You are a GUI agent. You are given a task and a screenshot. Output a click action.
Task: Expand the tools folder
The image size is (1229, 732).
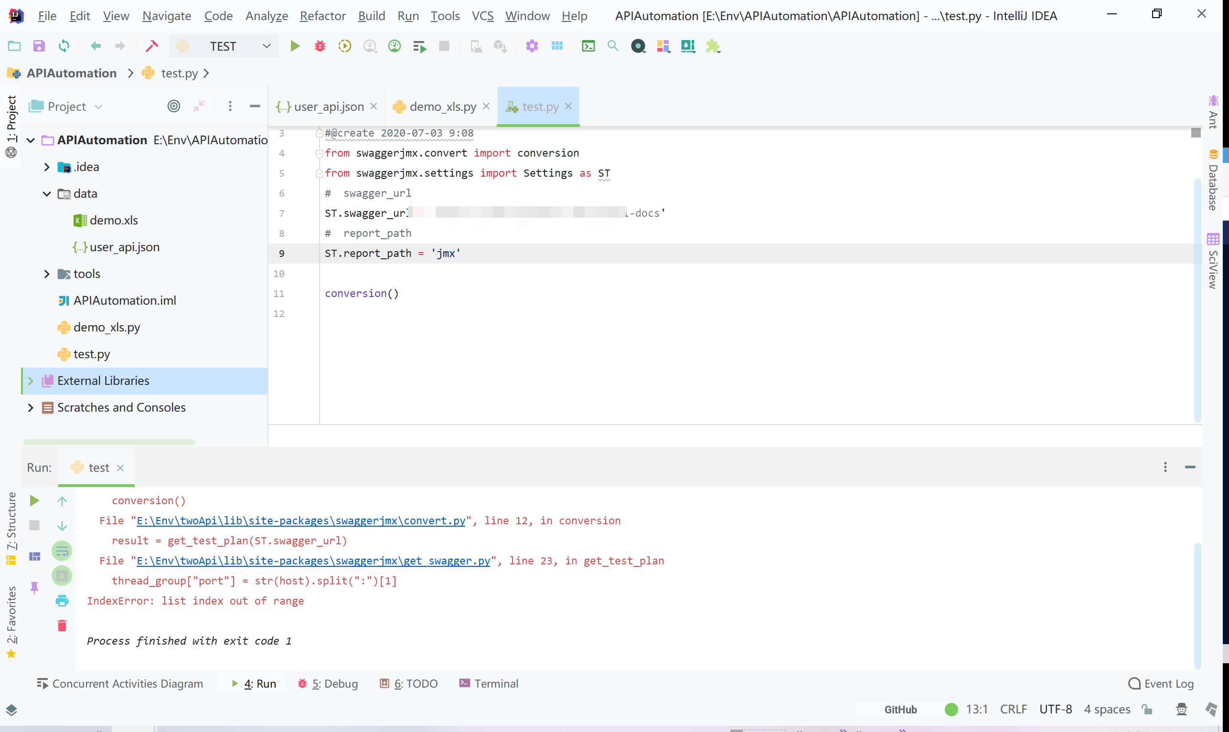point(47,274)
